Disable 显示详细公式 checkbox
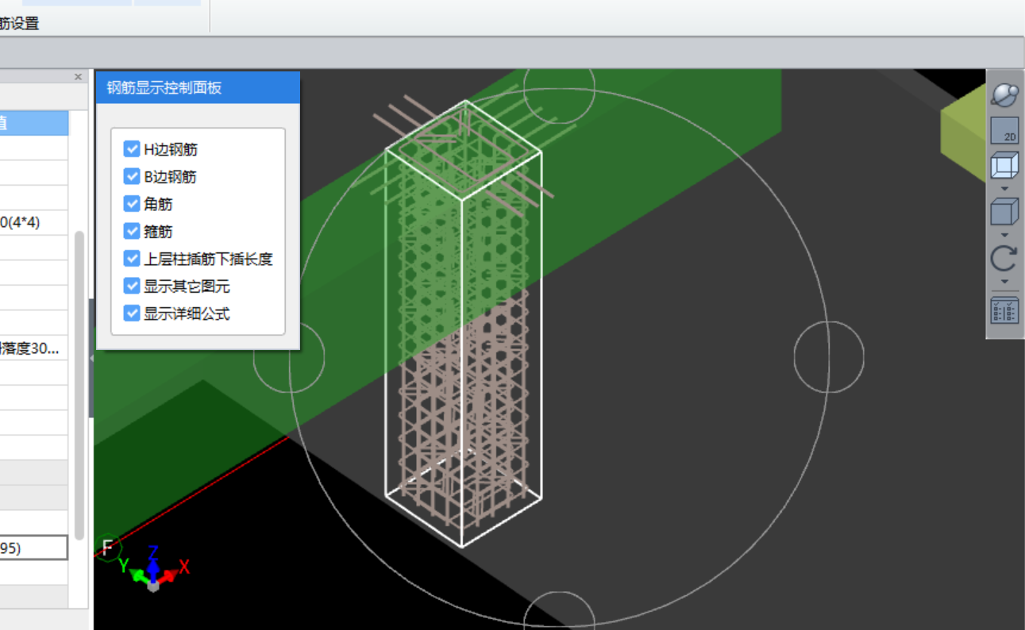This screenshot has height=630, width=1025. click(132, 313)
